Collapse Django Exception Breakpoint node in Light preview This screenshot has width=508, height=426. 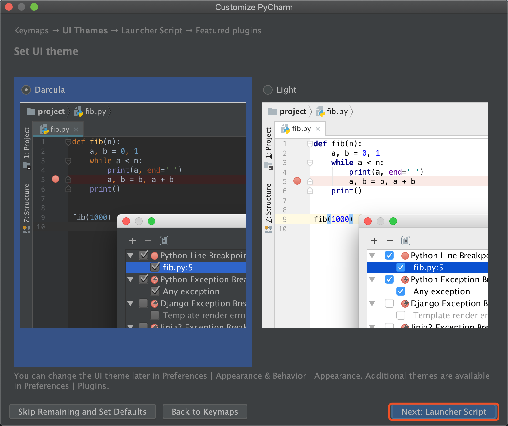[372, 304]
